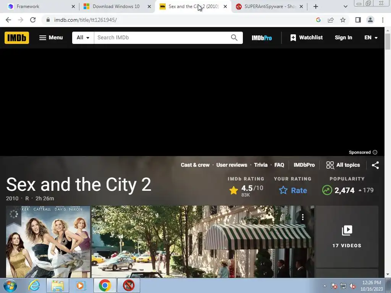Screen dimensions: 391x293
Task: Open Chrome three-dot menu
Action: click(x=383, y=20)
